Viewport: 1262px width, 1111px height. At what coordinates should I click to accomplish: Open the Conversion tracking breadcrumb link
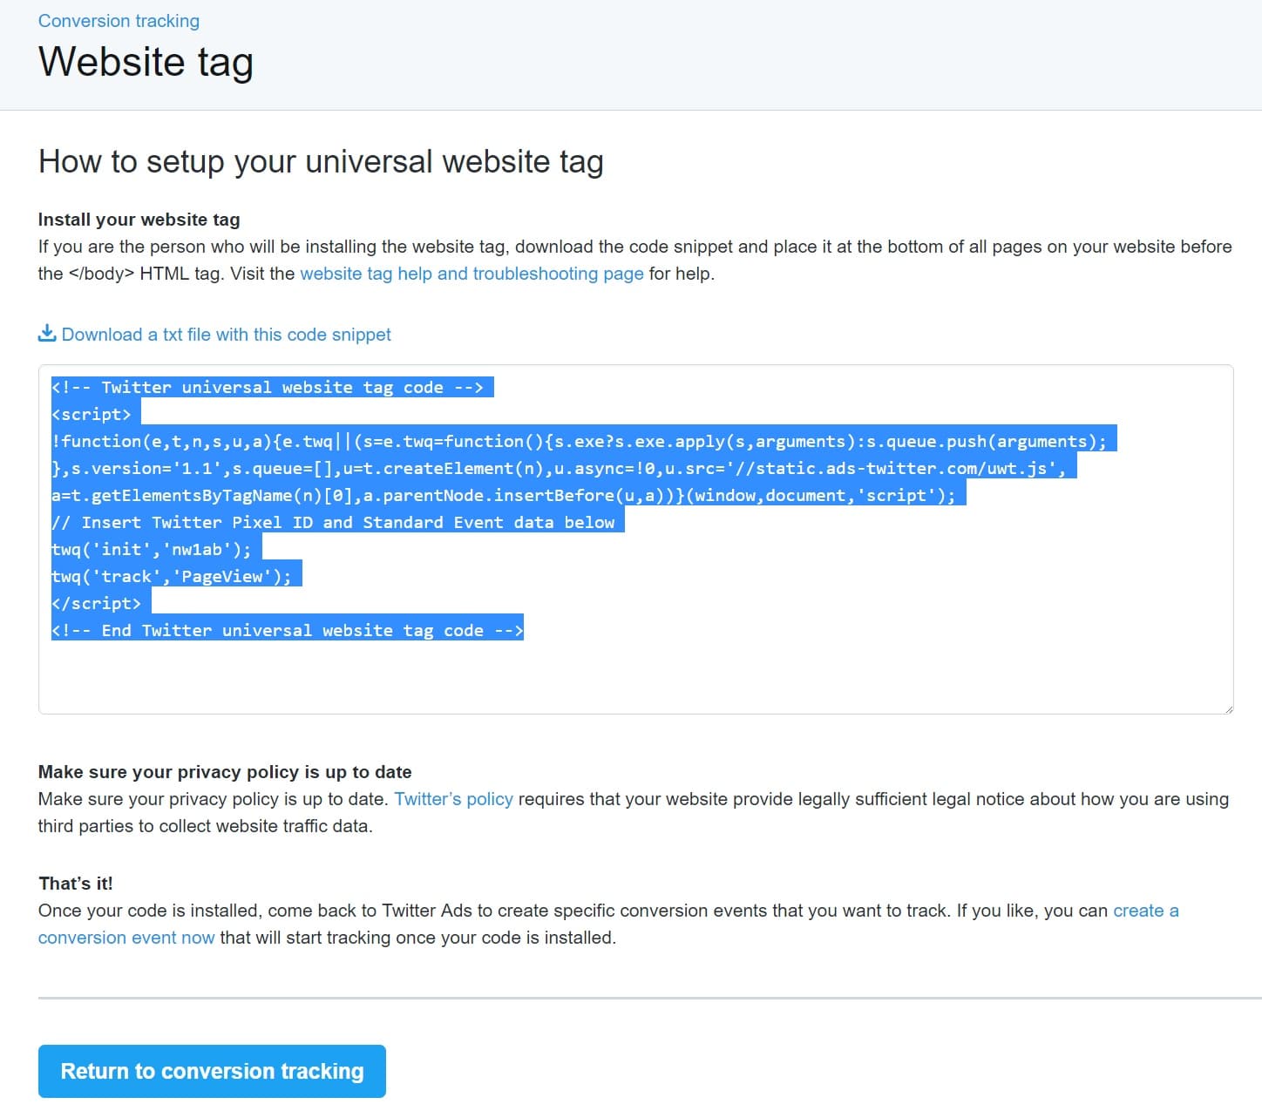pos(119,20)
